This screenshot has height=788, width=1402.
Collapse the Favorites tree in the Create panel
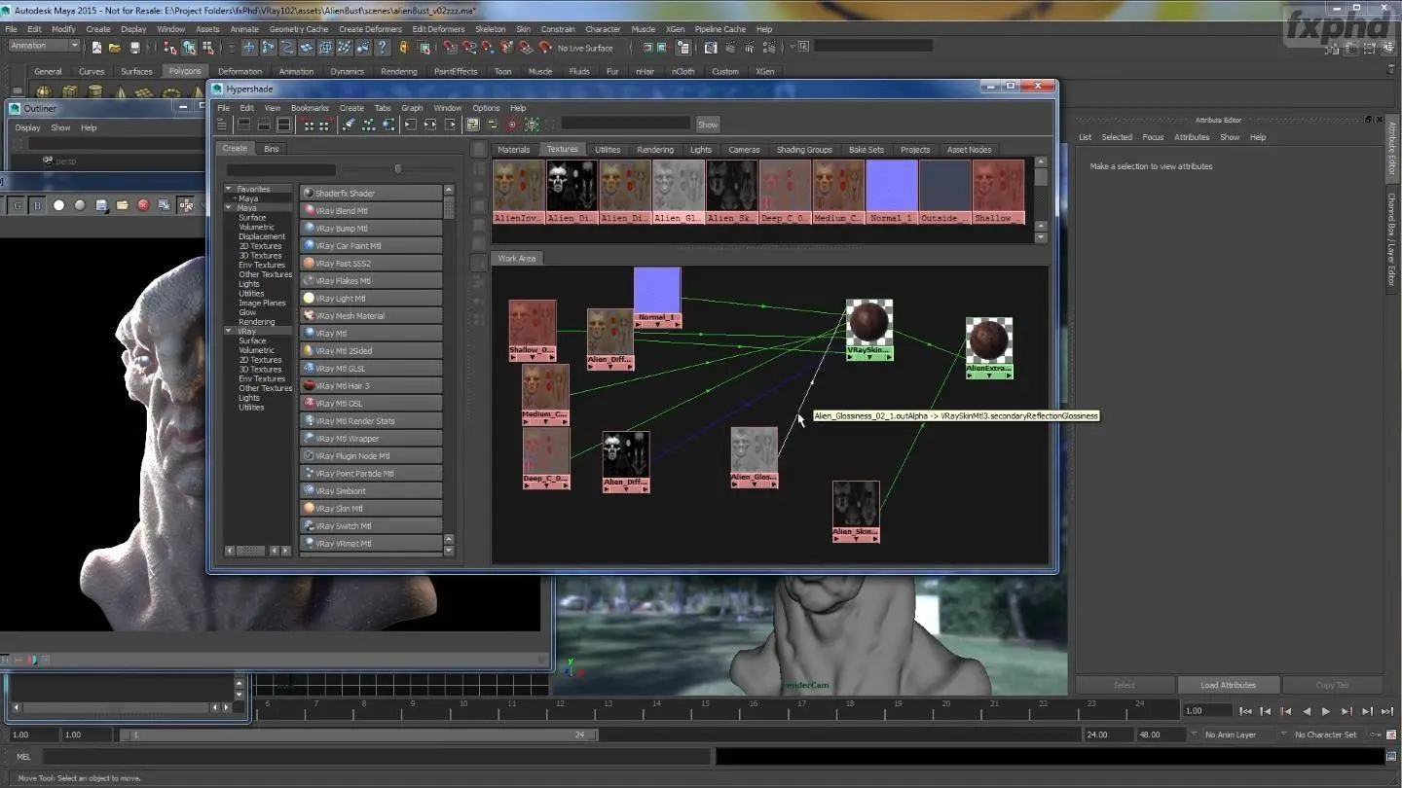pos(229,189)
